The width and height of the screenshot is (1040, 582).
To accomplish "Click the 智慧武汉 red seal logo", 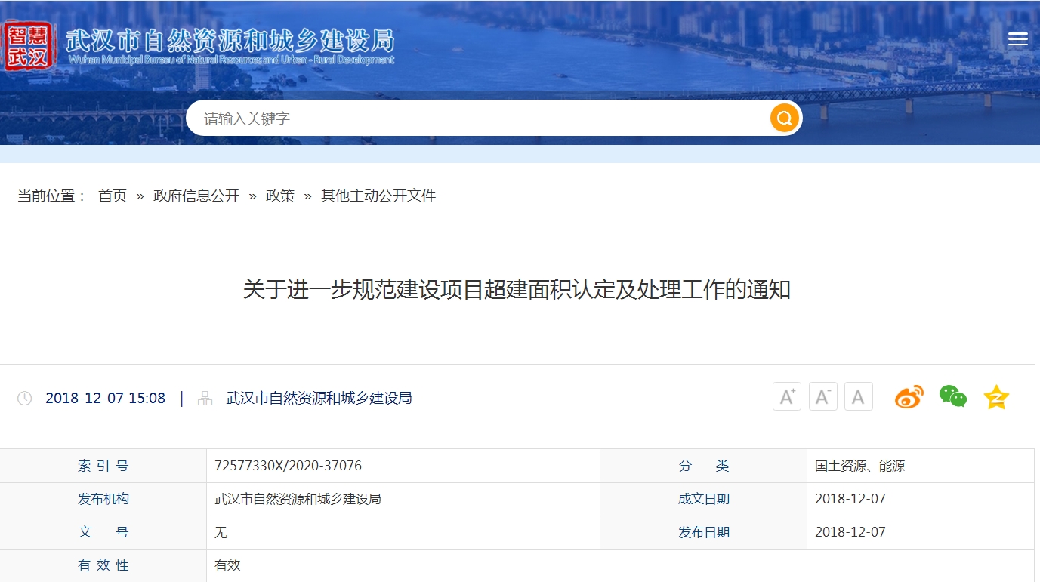I will click(x=28, y=46).
